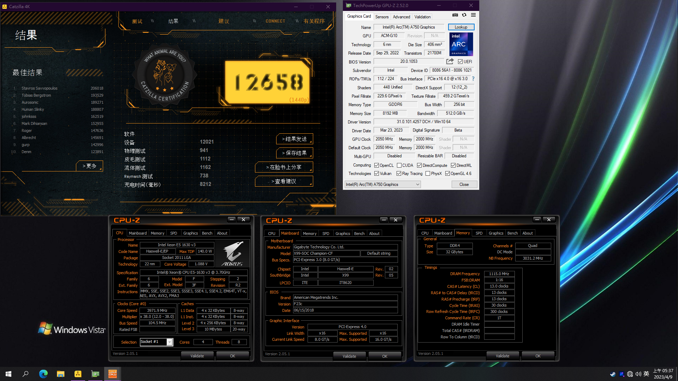Click the 建议 tab in Catzilla
The height and width of the screenshot is (381, 678).
coord(224,21)
